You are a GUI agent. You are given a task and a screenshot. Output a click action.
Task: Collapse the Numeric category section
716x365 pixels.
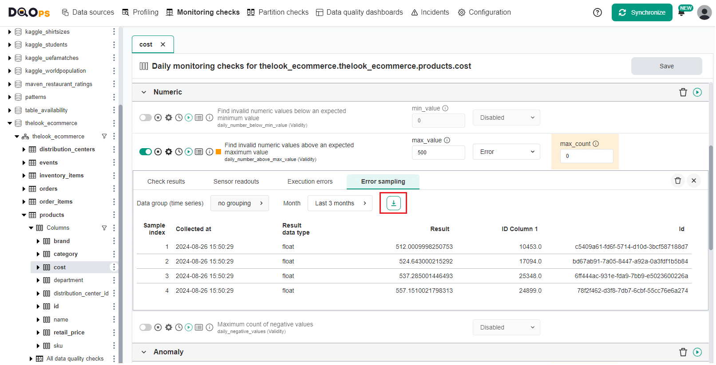coord(144,92)
